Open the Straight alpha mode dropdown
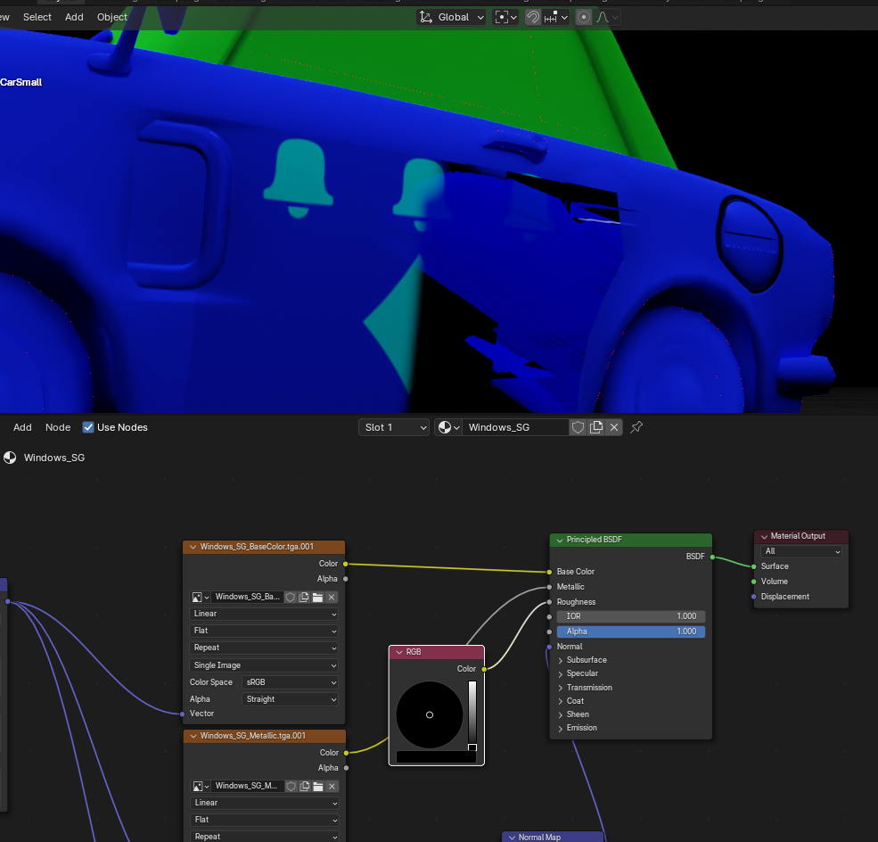Screen dimensions: 878x842 [x=290, y=699]
